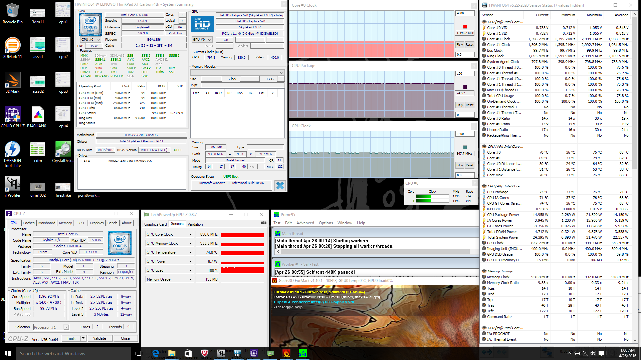Click Reset on the Core #0 Clock graph
Screen dimensions: 641x360
click(469, 45)
